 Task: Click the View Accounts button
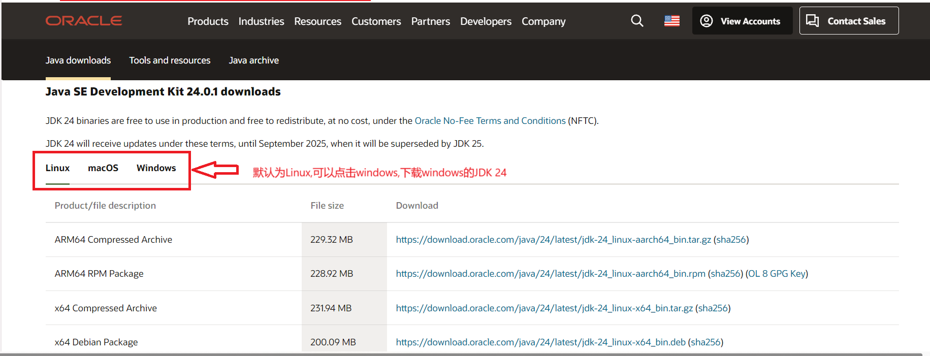742,21
